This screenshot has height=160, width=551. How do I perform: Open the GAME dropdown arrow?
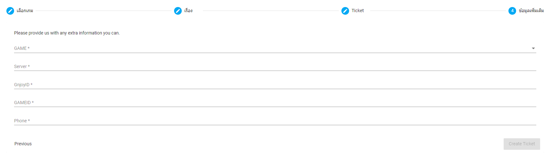coord(533,48)
